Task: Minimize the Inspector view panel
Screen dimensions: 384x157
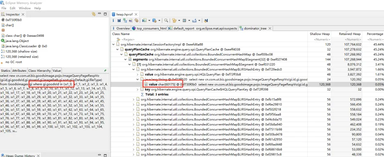Action: (x=100, y=14)
